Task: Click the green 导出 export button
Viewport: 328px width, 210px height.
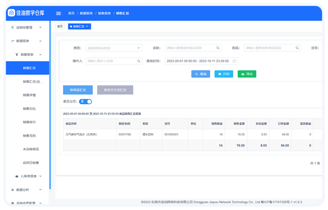Action: (247, 74)
